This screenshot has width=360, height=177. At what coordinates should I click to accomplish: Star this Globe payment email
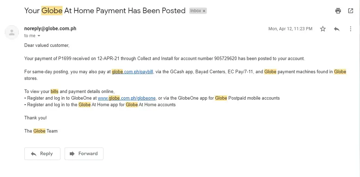(323, 29)
